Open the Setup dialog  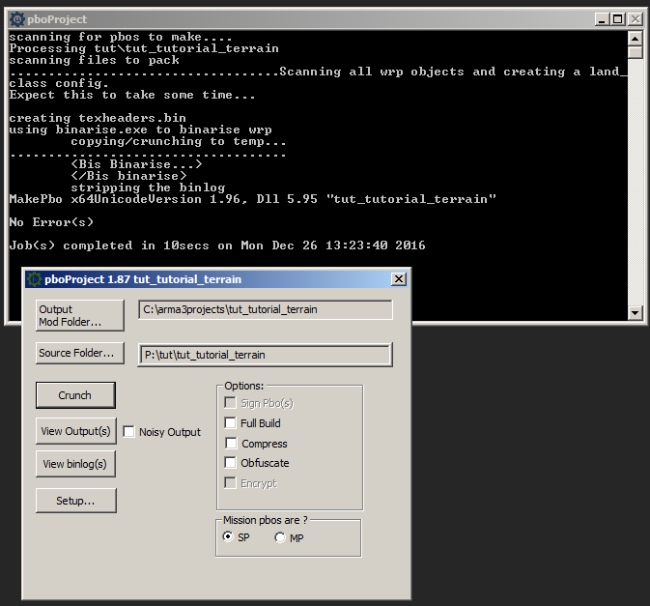click(75, 501)
